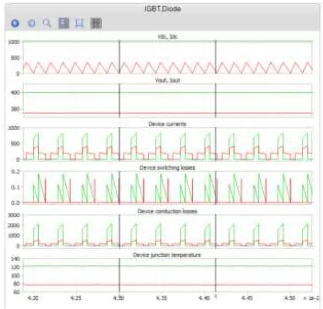This screenshot has width=323, height=309.
Task: Click the zoom-to-fit frame icon
Action: click(80, 23)
